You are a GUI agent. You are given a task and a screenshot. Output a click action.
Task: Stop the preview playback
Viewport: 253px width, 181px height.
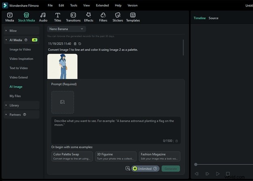point(228,174)
